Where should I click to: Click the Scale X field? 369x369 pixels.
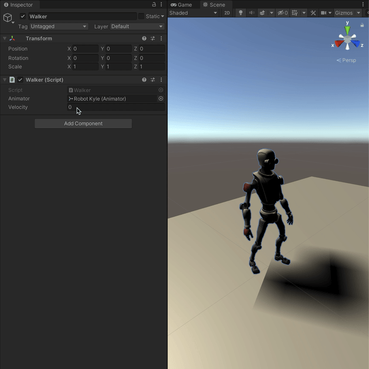coord(85,67)
